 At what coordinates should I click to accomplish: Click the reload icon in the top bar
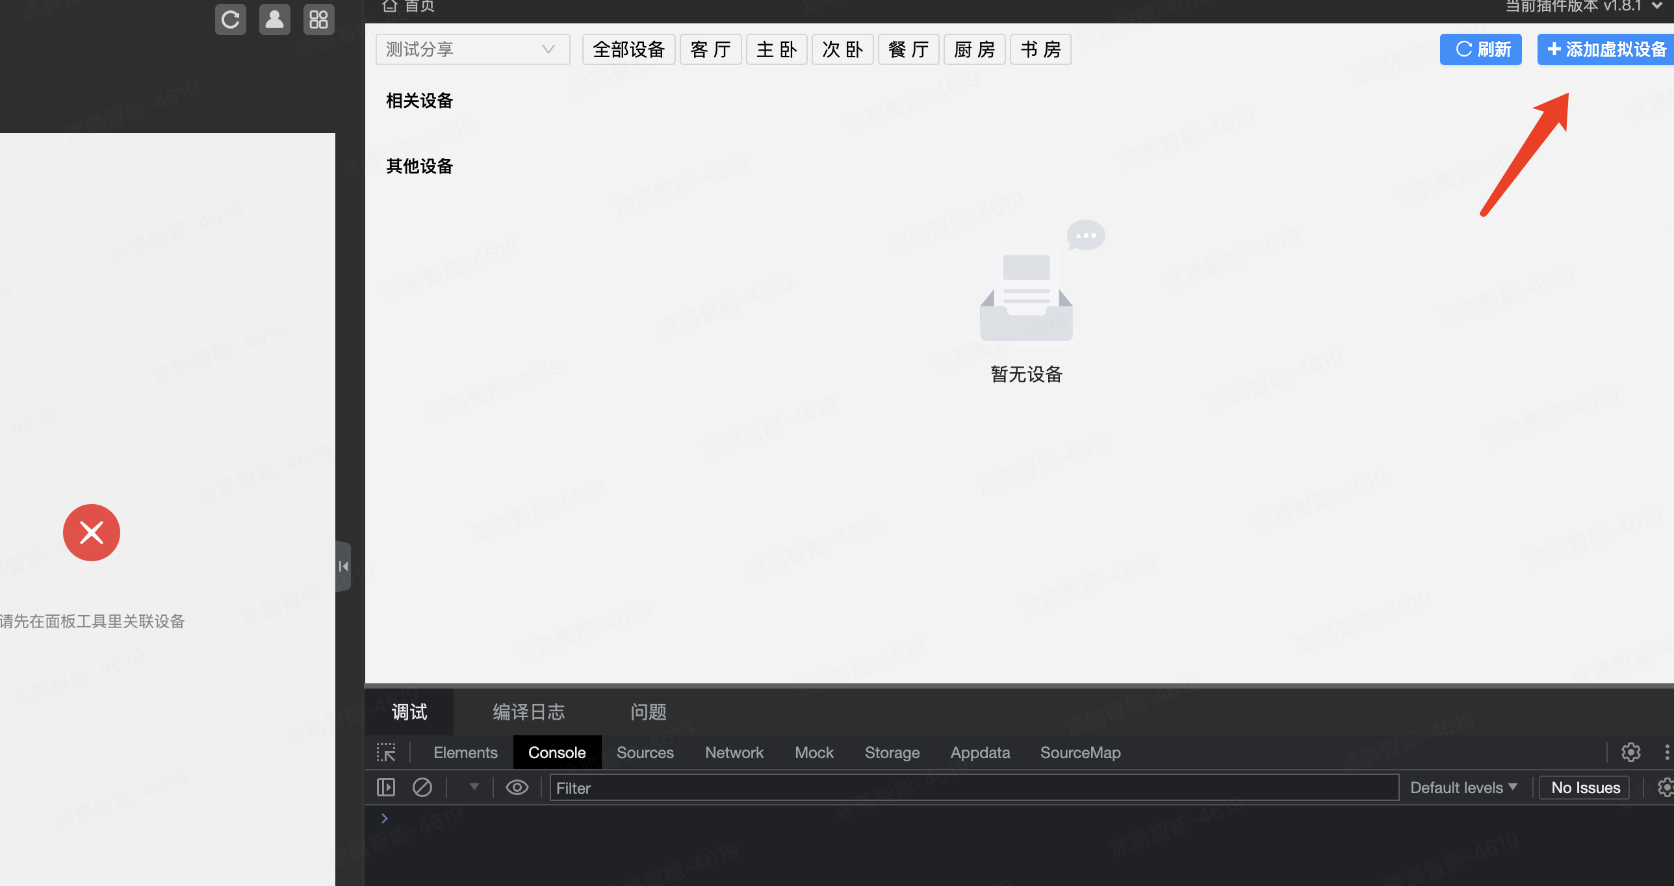click(x=230, y=19)
